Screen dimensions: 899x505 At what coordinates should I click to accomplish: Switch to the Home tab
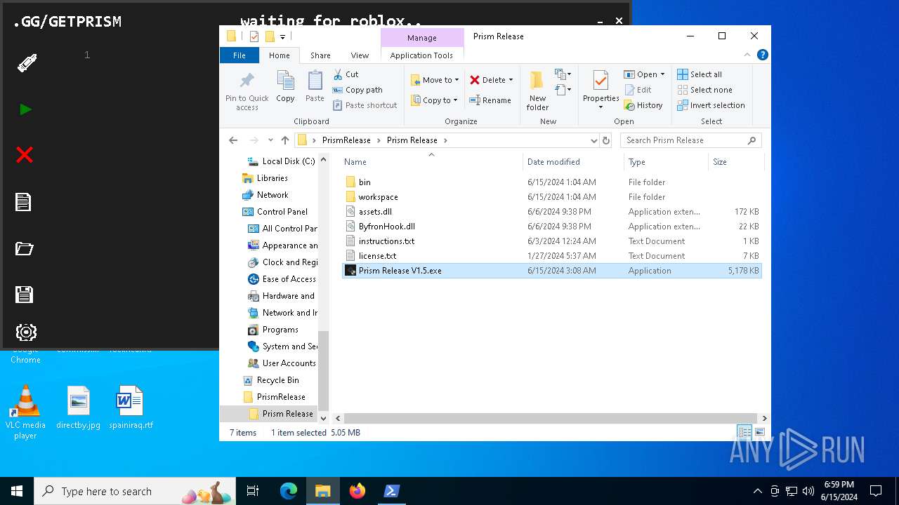(x=279, y=55)
